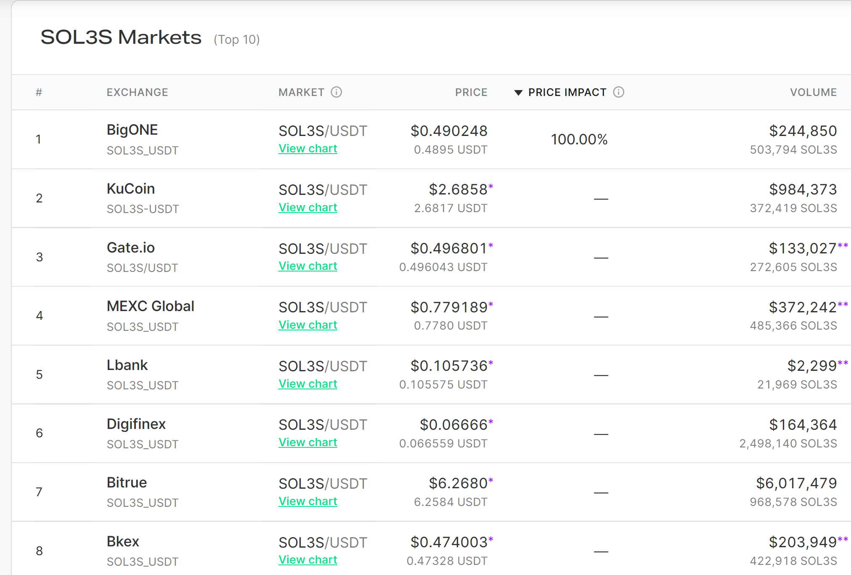The image size is (851, 575).
Task: Click the $2,299 Lbank volume
Action: coord(812,366)
